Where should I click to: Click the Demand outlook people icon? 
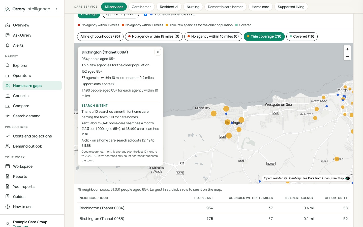pos(8,146)
